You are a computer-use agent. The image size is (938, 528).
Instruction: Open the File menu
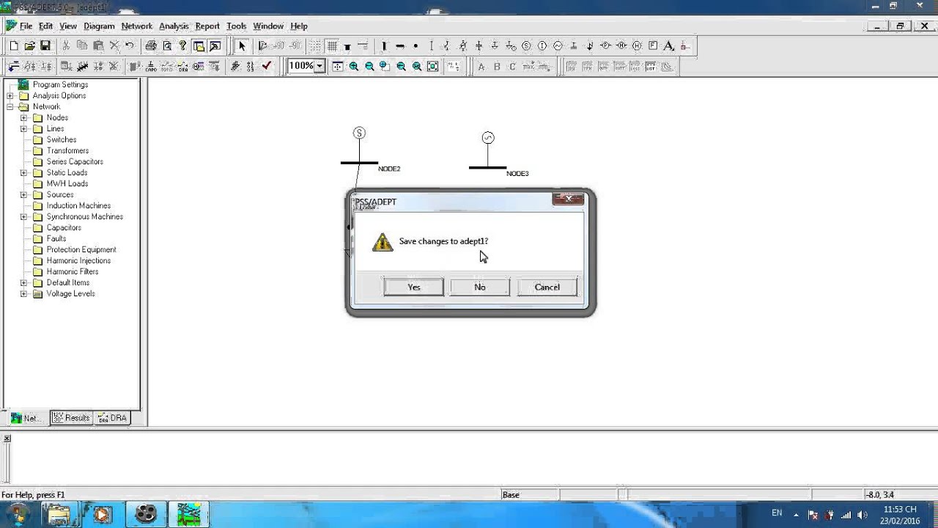pyautogui.click(x=26, y=26)
